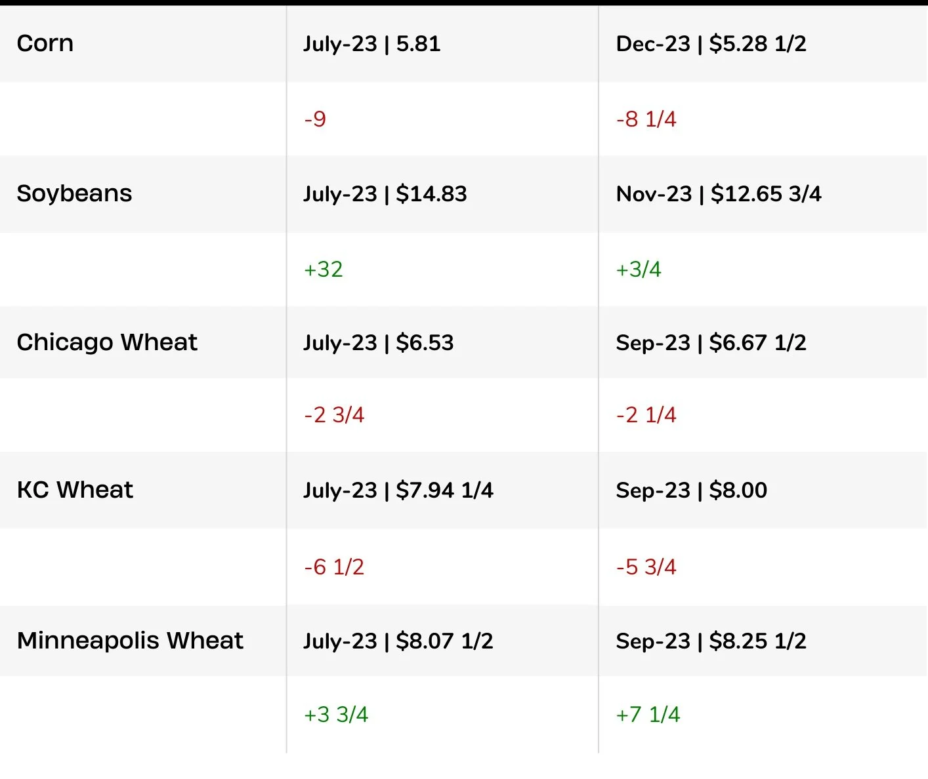The width and height of the screenshot is (928, 779).
Task: Select the Corn row label
Action: (x=45, y=43)
